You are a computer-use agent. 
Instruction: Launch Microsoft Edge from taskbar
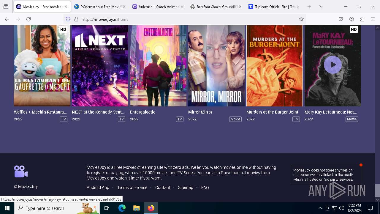(x=122, y=208)
